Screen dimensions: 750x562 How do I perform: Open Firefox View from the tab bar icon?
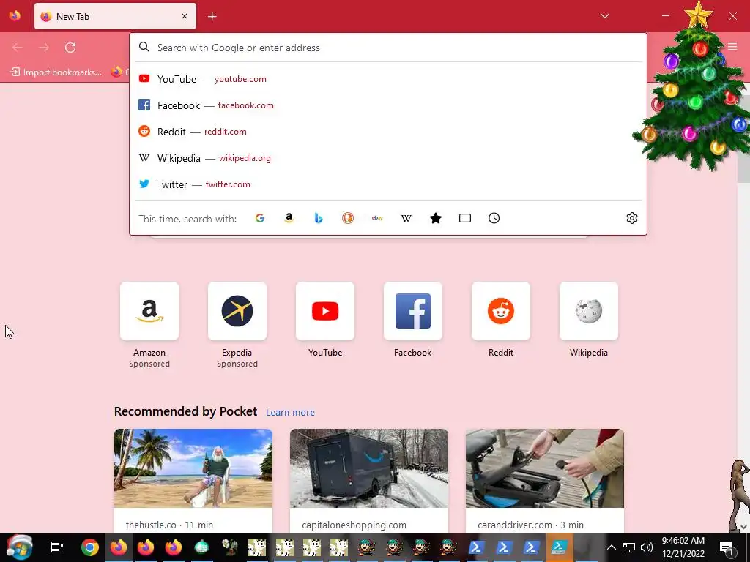pos(15,16)
